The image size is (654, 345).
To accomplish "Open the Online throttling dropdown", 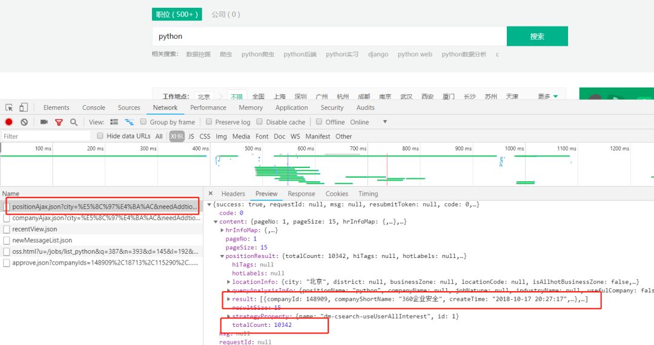I will pos(385,122).
